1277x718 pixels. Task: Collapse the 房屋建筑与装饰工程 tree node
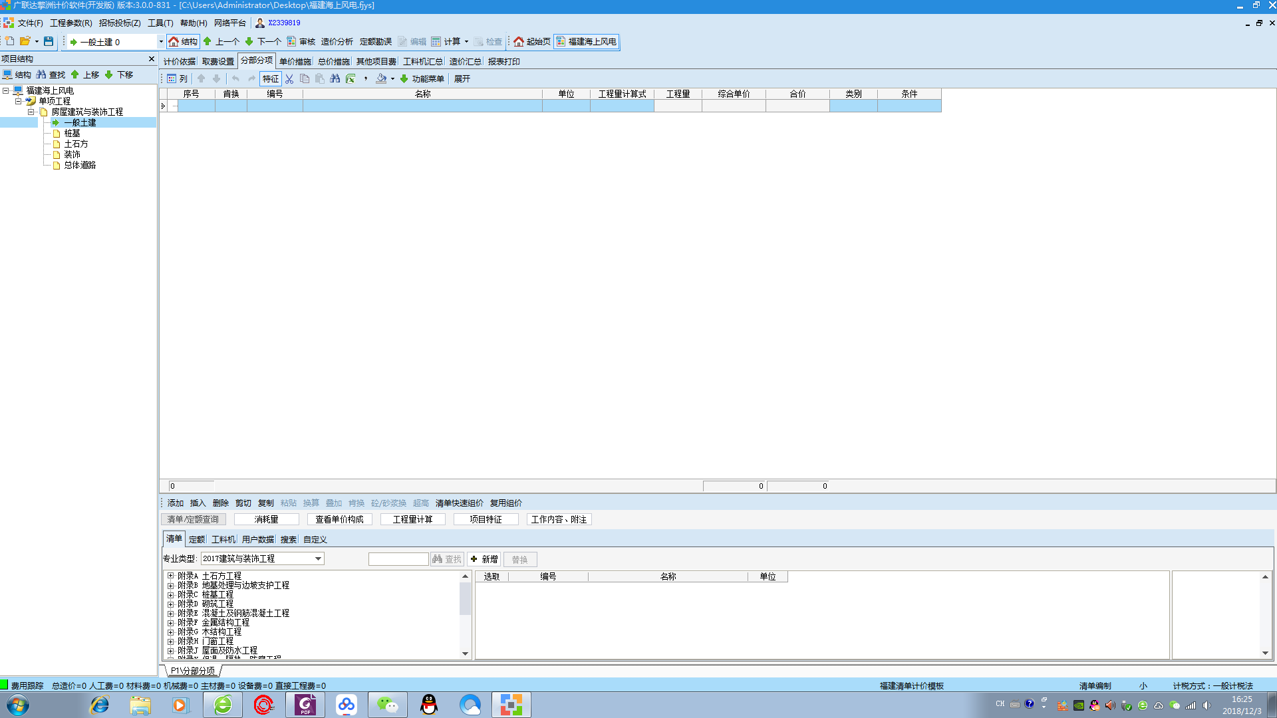31,112
